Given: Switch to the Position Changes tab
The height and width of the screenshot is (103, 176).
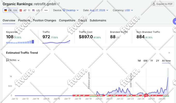Looking at the screenshot, I should pyautogui.click(x=45, y=20).
